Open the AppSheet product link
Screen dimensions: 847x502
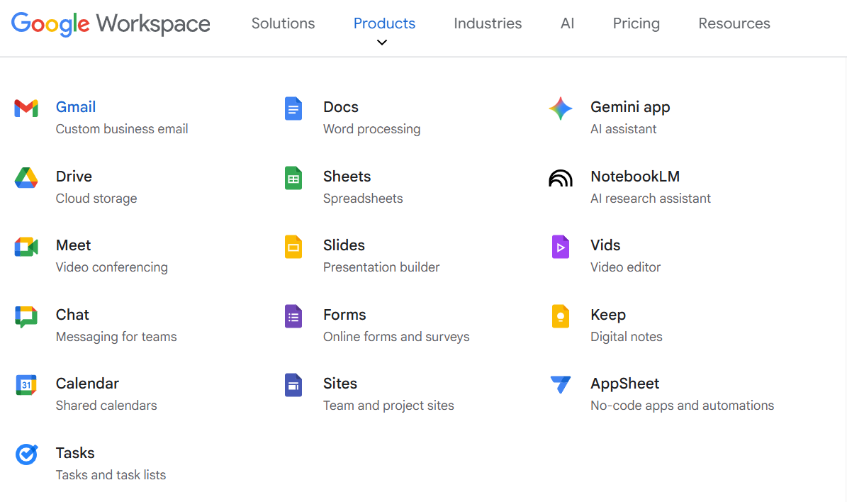click(625, 384)
